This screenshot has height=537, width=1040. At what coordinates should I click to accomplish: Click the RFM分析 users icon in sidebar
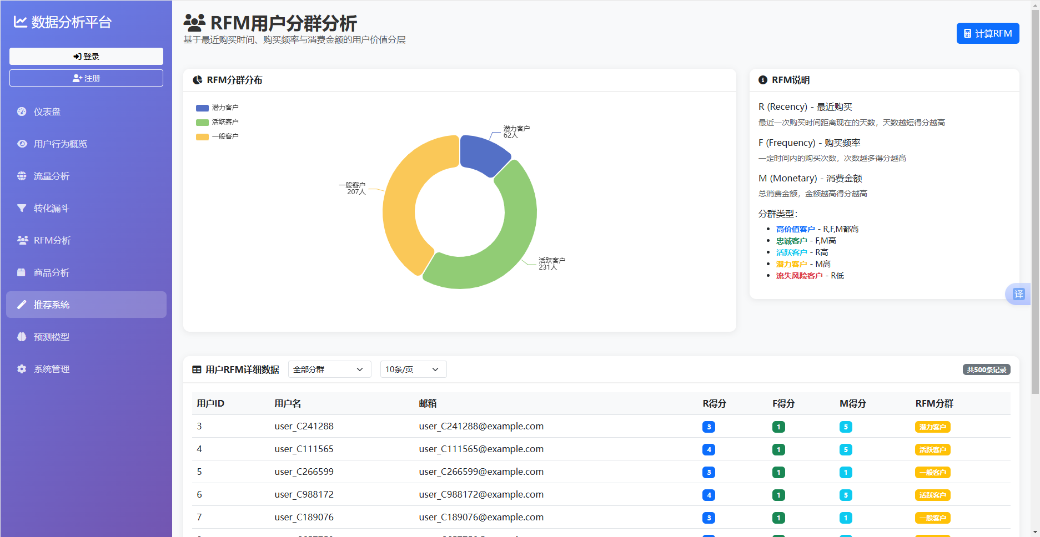tap(22, 240)
